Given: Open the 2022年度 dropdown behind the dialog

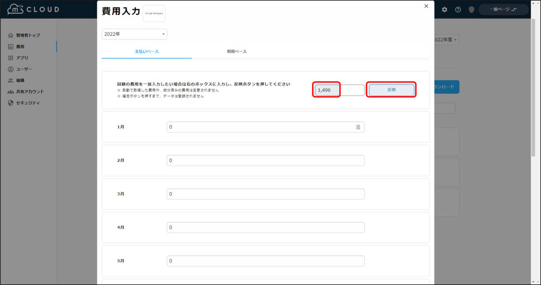Looking at the screenshot, I should tap(446, 40).
